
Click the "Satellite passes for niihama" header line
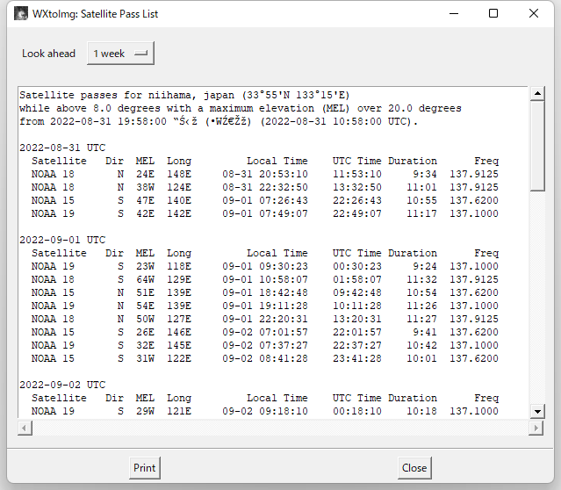(189, 95)
